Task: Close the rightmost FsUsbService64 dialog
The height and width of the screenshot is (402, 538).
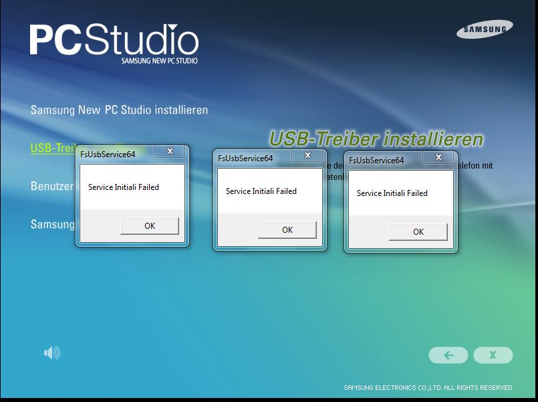Action: (x=438, y=157)
